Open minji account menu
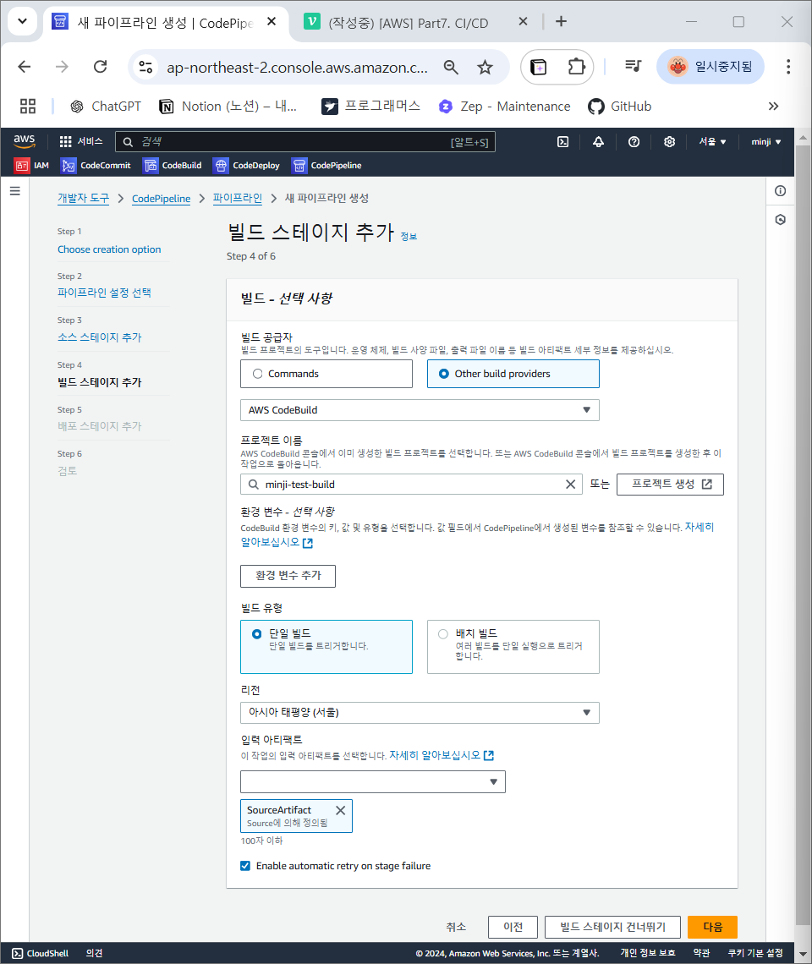 765,142
